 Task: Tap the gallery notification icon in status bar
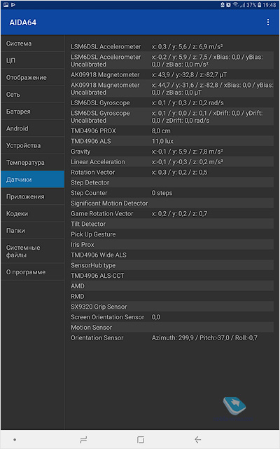click(x=6, y=5)
